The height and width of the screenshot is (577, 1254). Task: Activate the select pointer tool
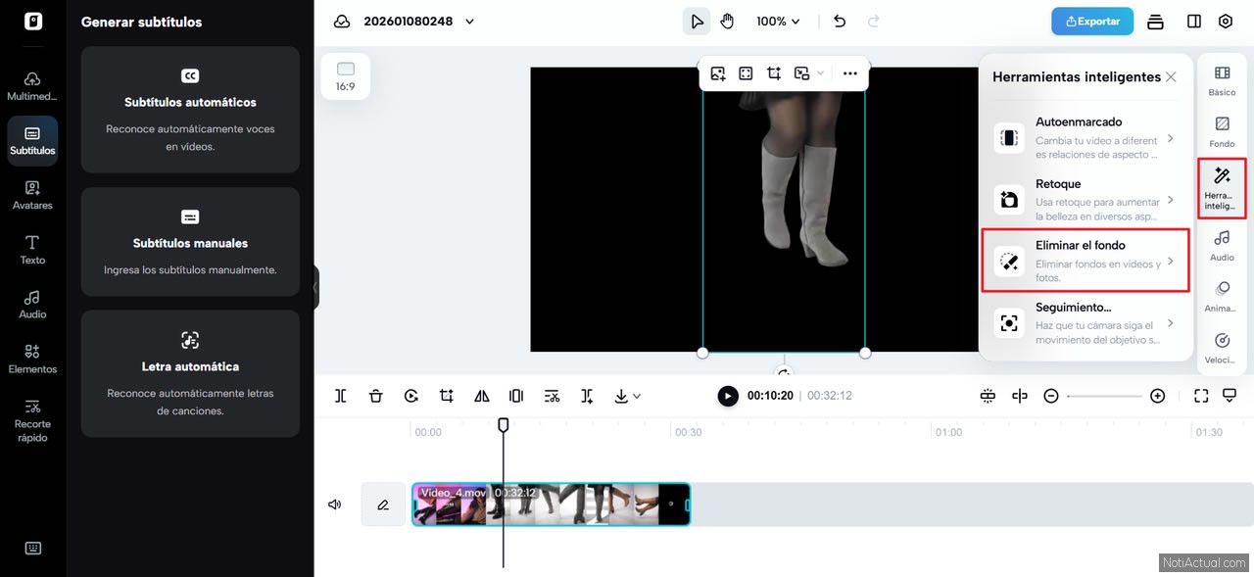point(697,22)
